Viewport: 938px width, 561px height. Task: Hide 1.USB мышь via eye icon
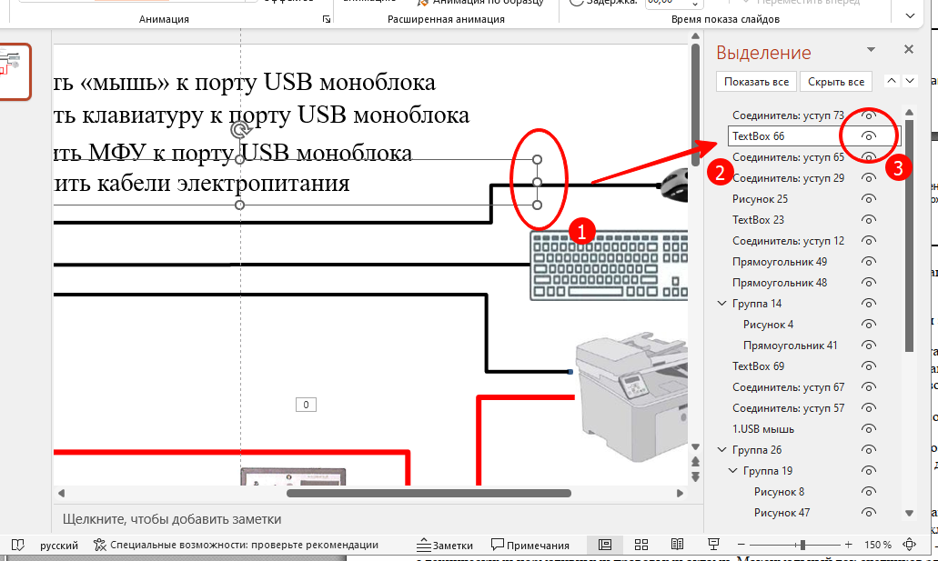pyautogui.click(x=868, y=429)
